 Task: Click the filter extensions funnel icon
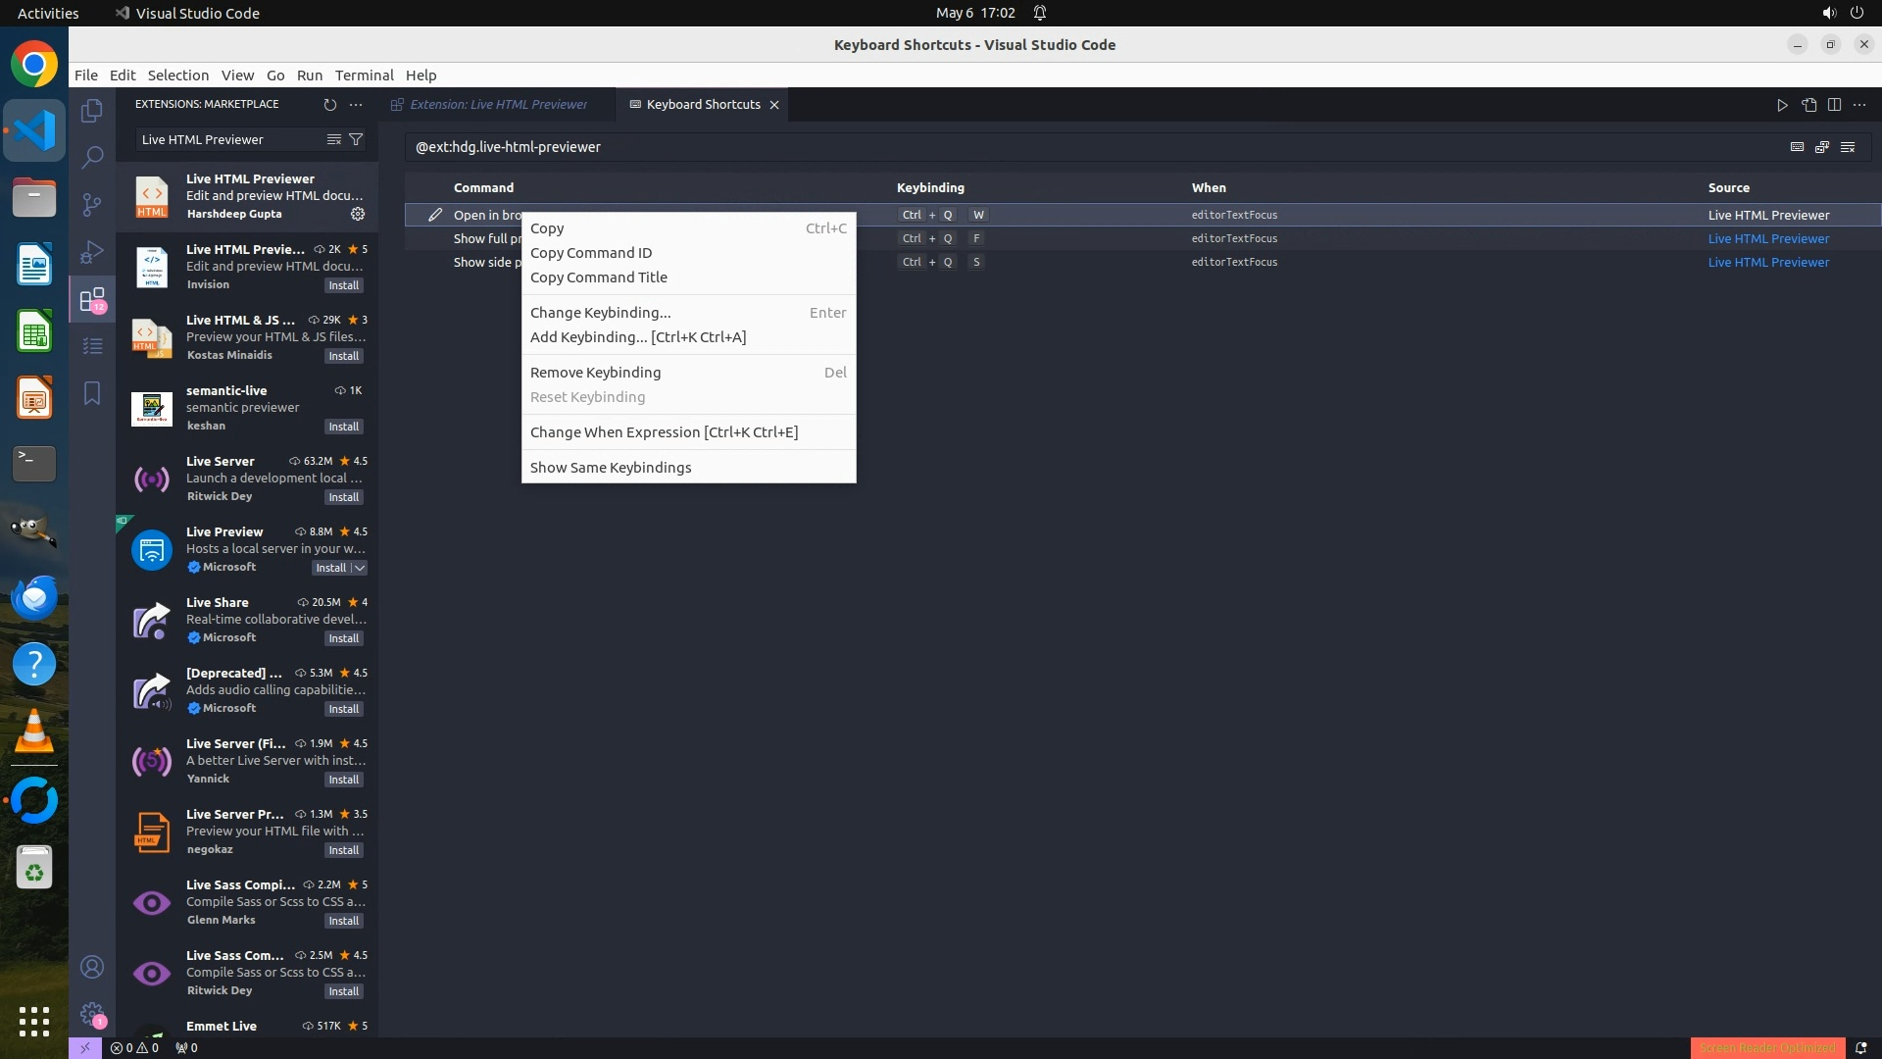357,139
